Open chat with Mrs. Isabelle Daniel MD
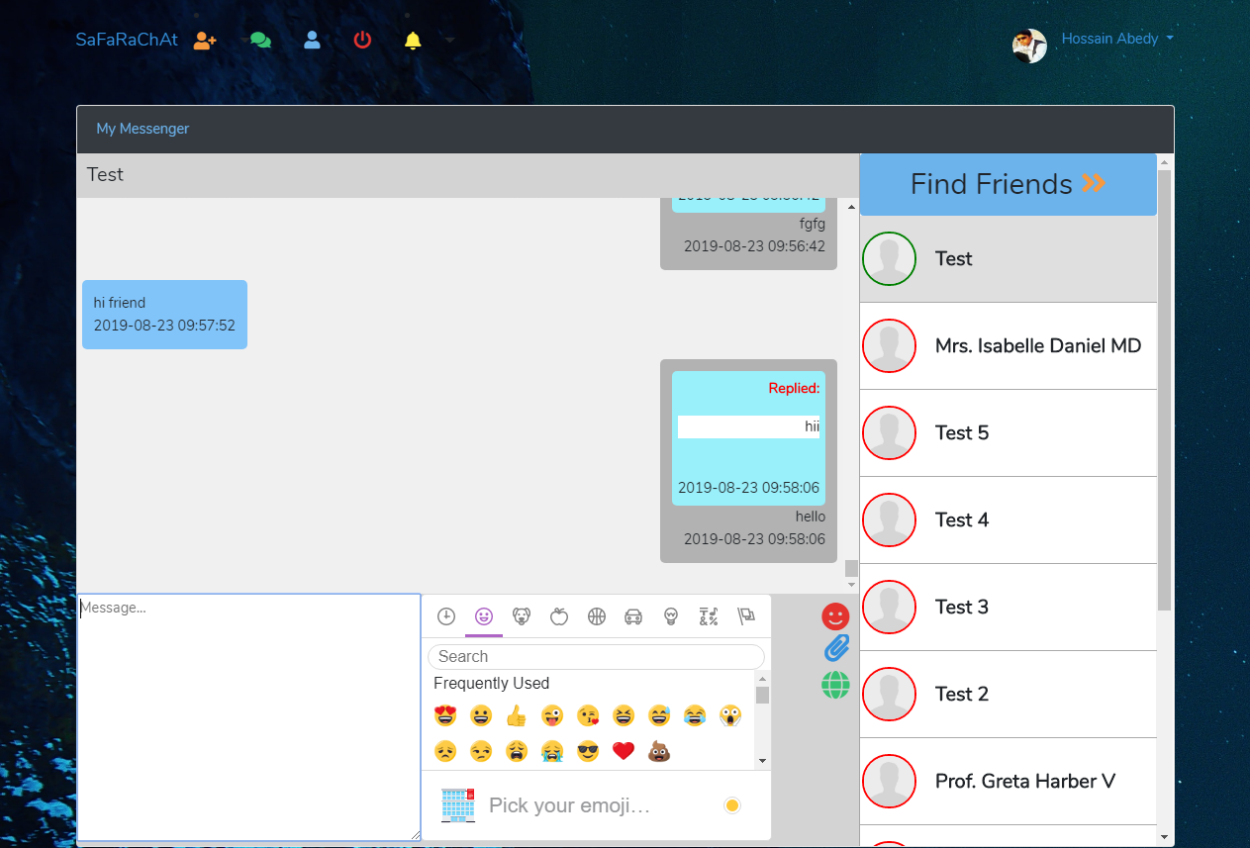The height and width of the screenshot is (848, 1250). (1009, 346)
